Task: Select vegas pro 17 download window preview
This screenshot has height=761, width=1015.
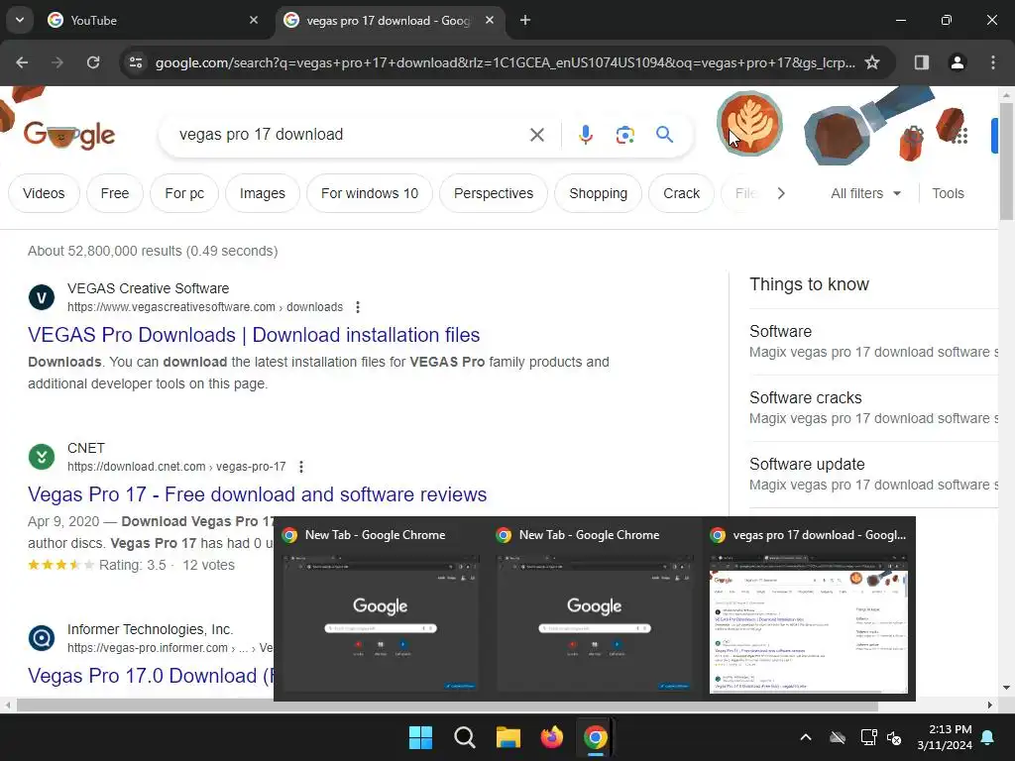Action: pyautogui.click(x=809, y=608)
